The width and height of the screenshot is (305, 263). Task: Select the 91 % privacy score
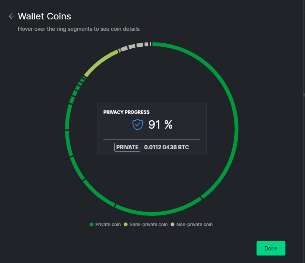tap(160, 124)
